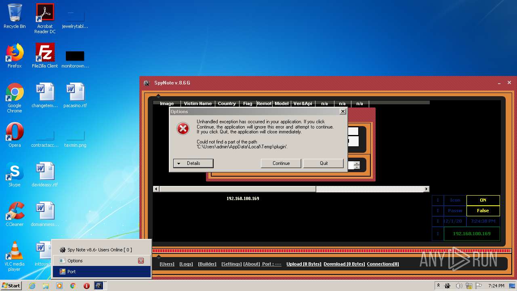Open the CCleaner desktop shortcut
517x291 pixels.
[15, 214]
